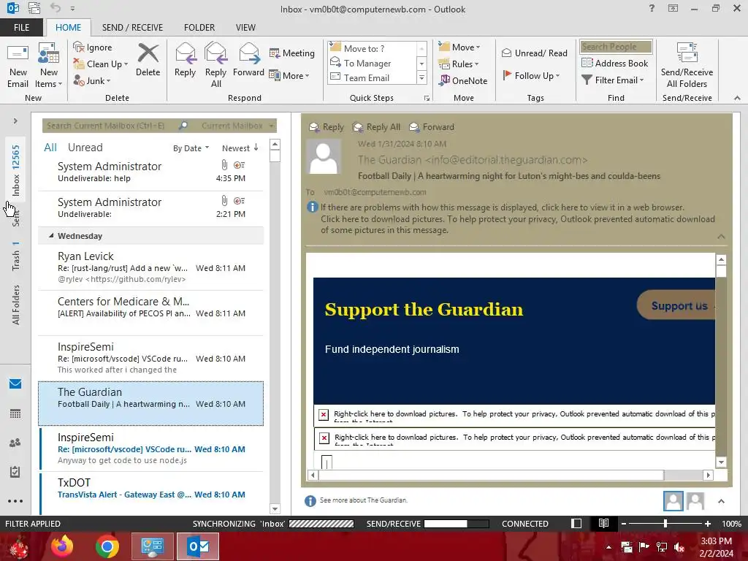Switch to the Mail view
The image size is (748, 561).
(x=15, y=384)
